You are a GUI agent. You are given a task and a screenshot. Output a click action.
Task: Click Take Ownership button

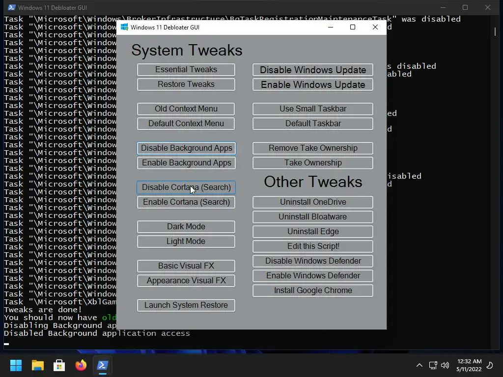click(313, 163)
